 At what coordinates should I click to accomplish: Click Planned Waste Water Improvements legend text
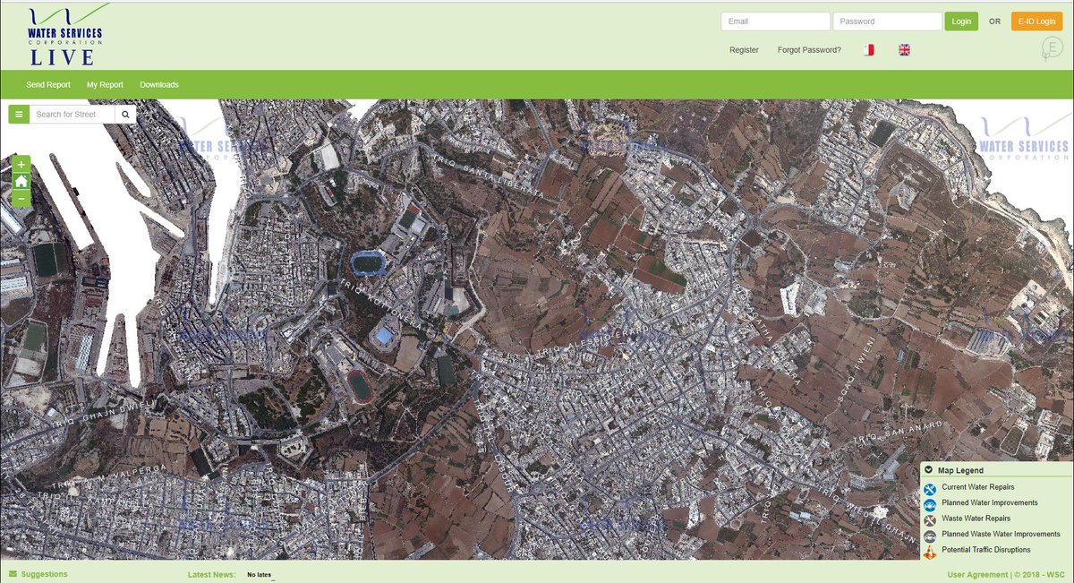point(1001,535)
